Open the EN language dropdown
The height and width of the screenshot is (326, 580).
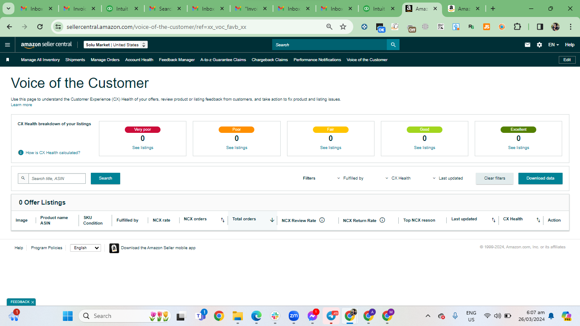pyautogui.click(x=553, y=45)
